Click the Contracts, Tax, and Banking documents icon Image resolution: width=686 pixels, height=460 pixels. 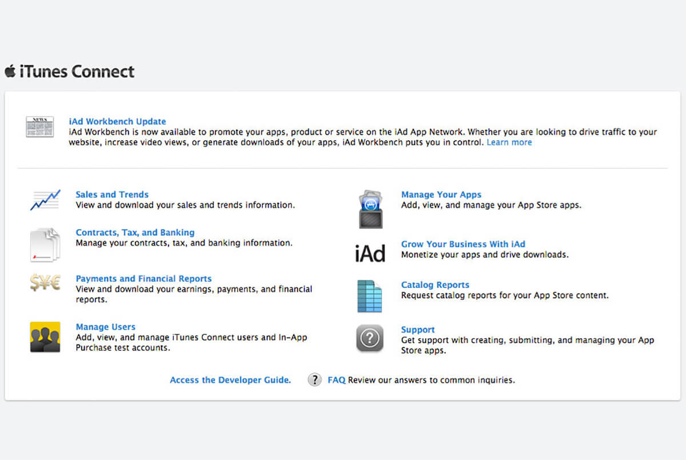45,245
